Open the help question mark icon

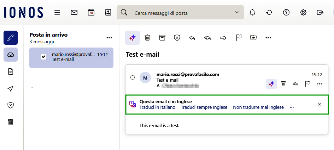(286, 13)
